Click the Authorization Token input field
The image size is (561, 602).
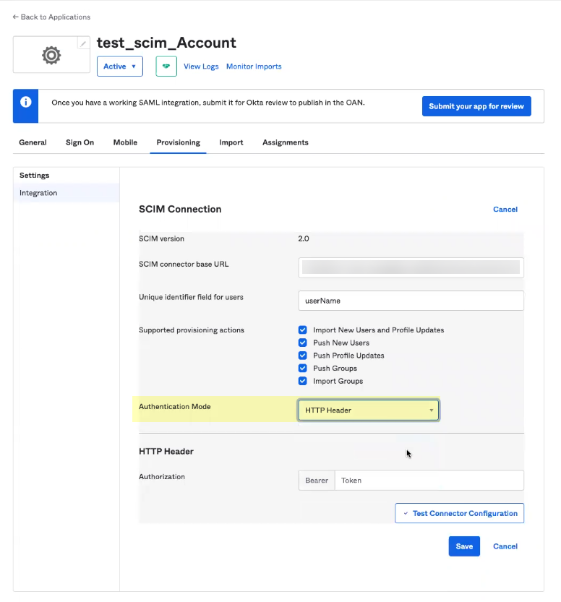pyautogui.click(x=429, y=480)
